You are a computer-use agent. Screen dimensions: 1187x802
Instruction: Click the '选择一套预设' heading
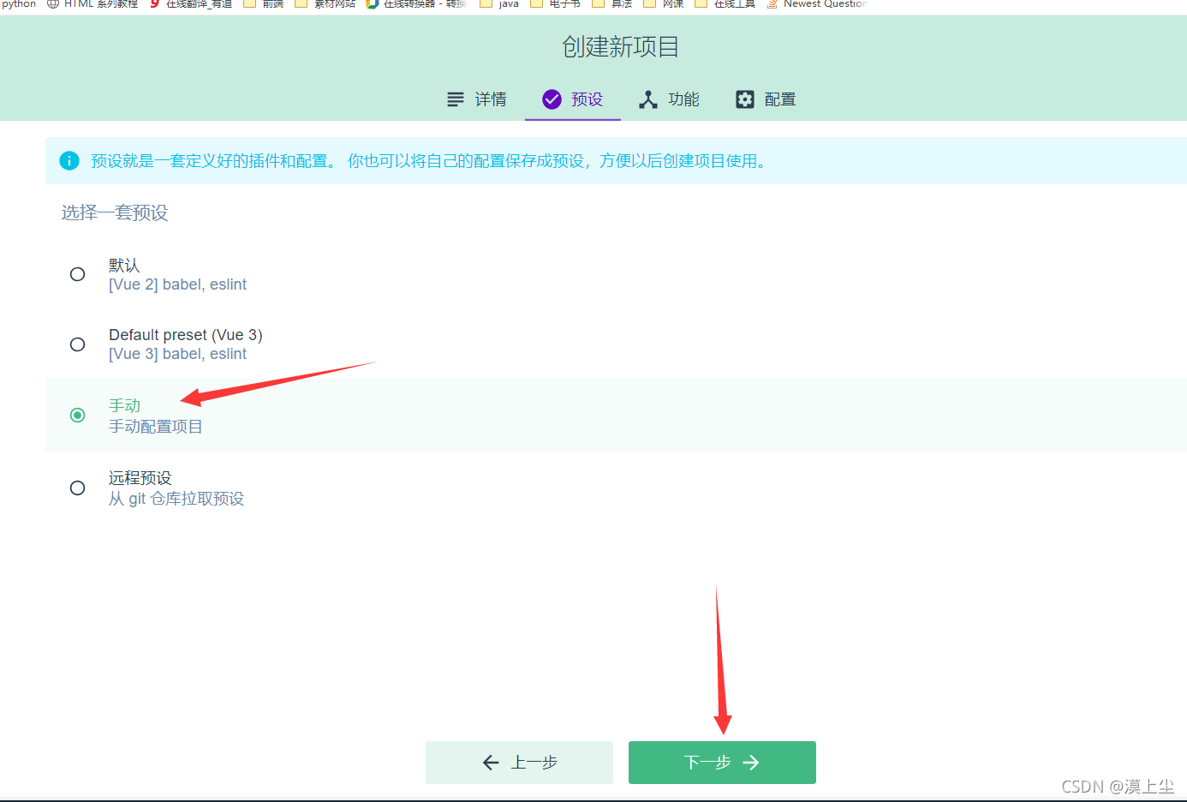coord(115,212)
